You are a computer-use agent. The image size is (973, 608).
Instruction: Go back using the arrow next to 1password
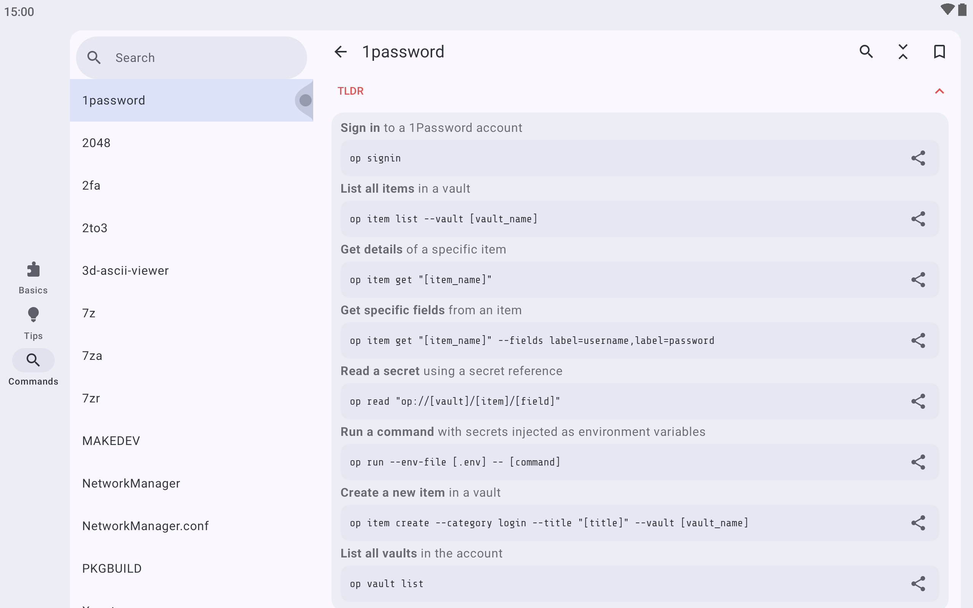point(341,51)
